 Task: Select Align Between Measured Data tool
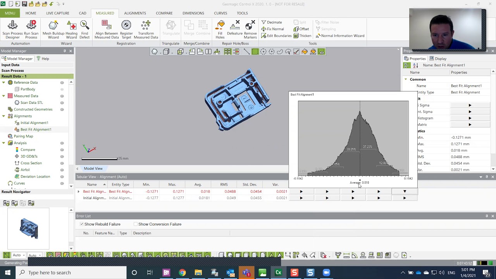(x=107, y=30)
